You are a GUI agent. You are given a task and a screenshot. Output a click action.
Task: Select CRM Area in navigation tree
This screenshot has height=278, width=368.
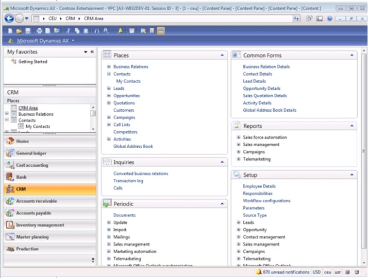point(28,108)
